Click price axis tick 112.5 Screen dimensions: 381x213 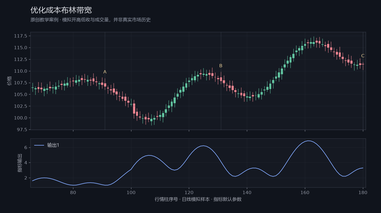tap(21, 60)
